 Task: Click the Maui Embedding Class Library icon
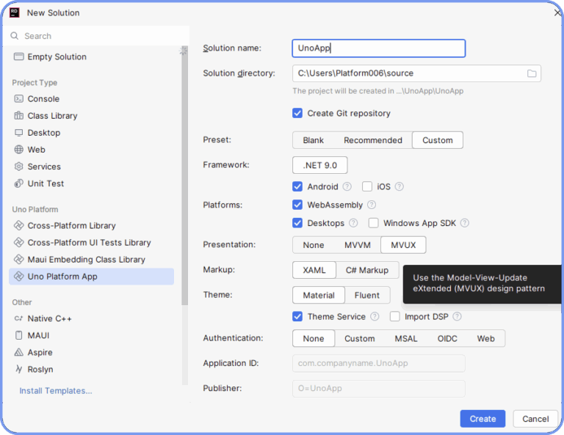[18, 260]
